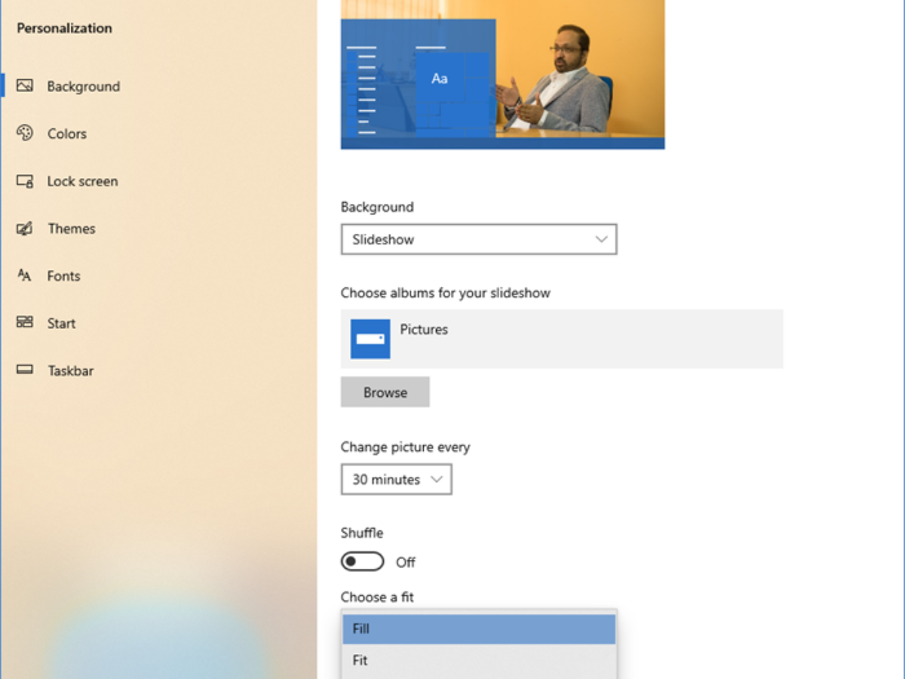
Task: Switch to Themes section
Action: coord(71,229)
